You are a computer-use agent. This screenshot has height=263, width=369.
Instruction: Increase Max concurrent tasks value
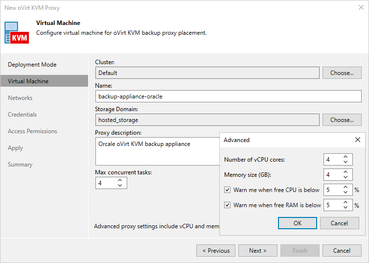120,180
